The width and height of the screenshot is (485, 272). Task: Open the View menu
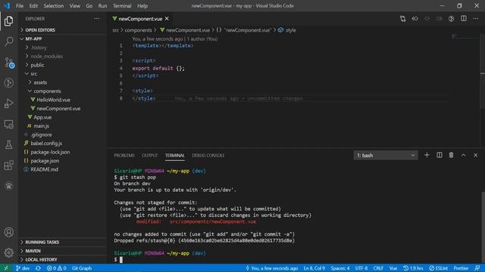point(74,6)
